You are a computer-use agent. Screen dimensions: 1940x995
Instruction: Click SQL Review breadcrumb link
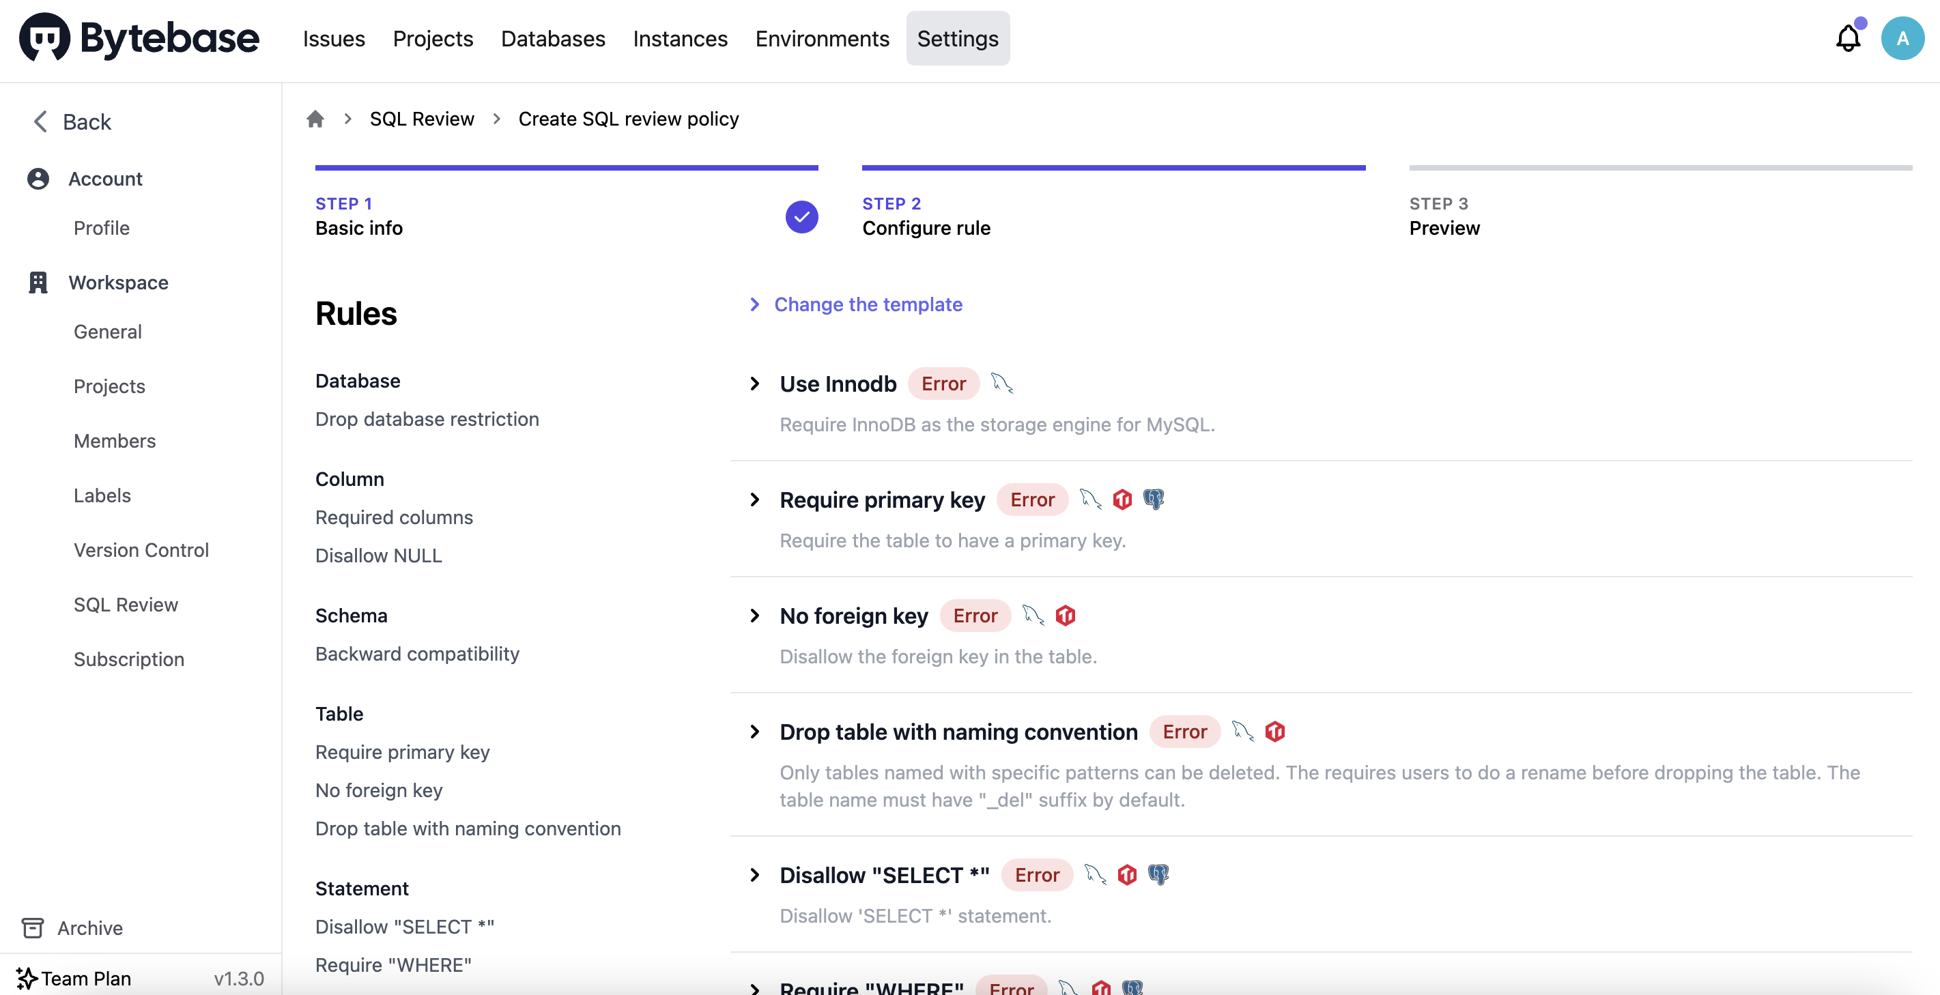[422, 119]
